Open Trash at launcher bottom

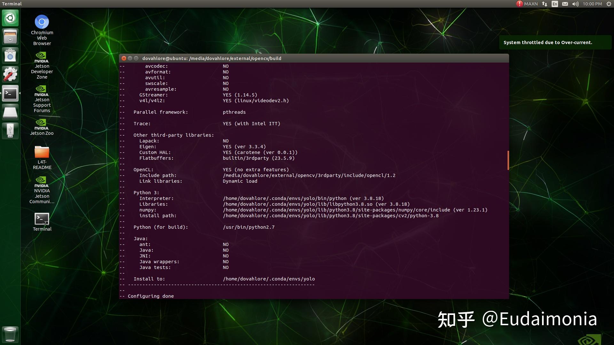pos(10,334)
